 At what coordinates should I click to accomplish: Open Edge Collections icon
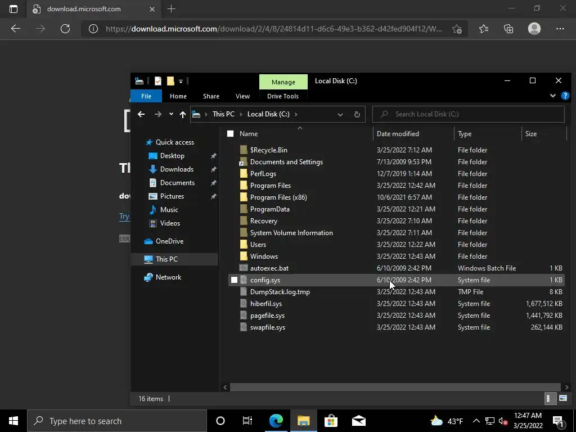[508, 29]
